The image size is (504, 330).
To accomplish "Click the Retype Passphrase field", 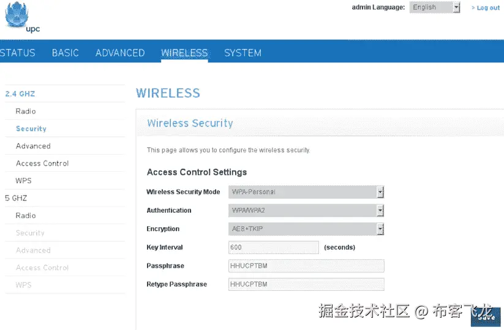I will tap(306, 284).
